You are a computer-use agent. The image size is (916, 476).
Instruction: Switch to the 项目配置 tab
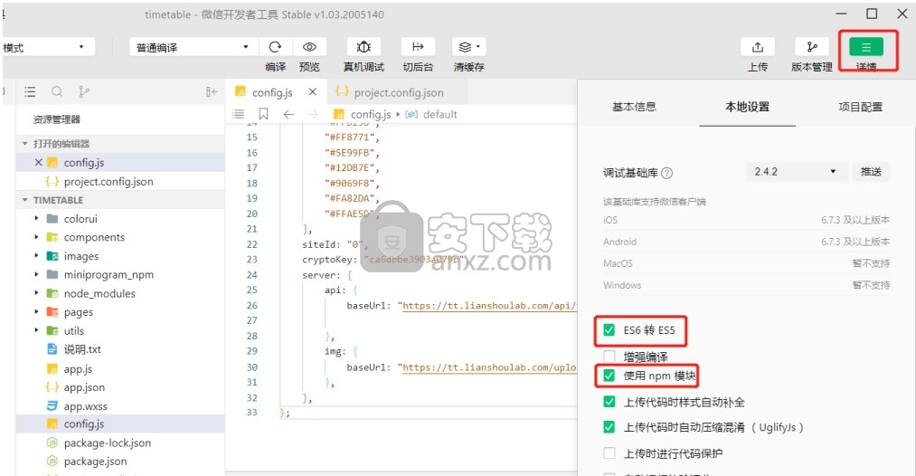[x=861, y=107]
